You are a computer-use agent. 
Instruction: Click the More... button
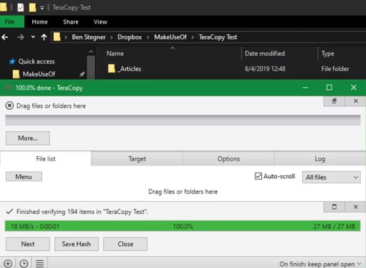(x=28, y=138)
